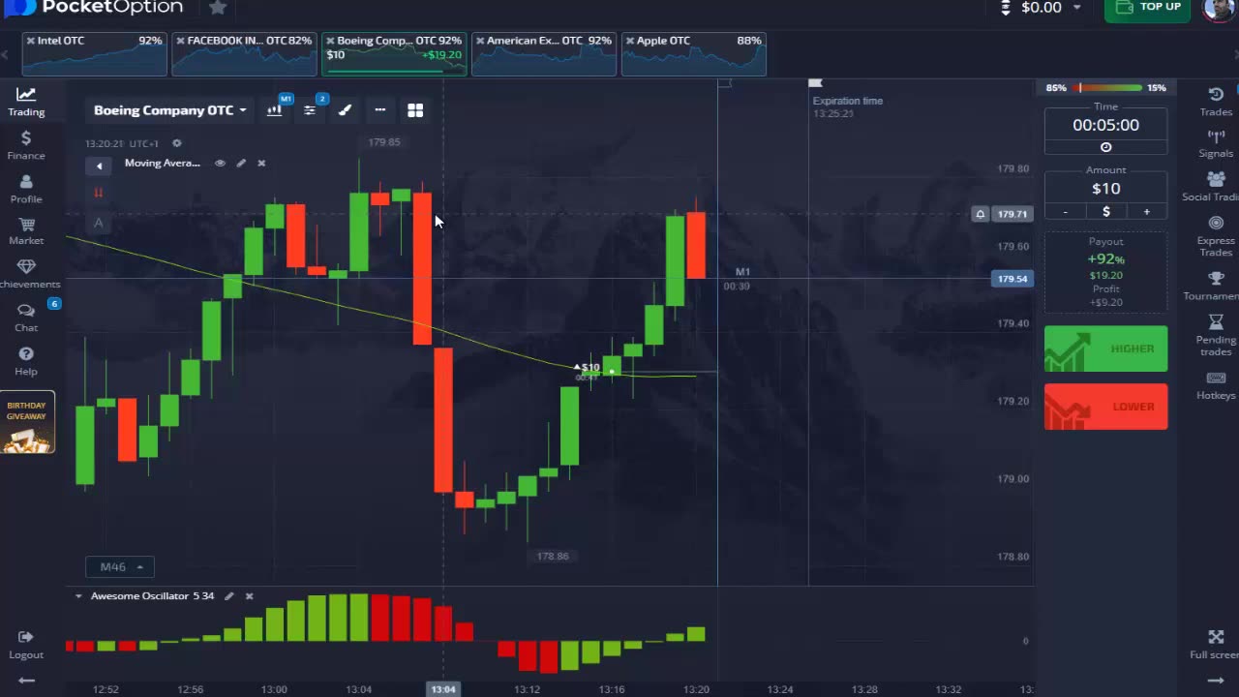Open the multi-chart grid layout
The image size is (1239, 697).
pos(415,110)
